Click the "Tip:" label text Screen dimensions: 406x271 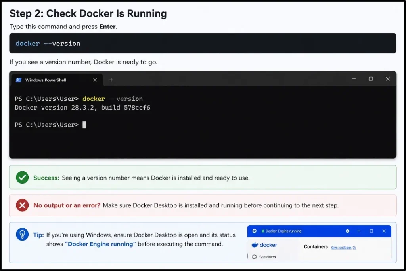[38, 235]
